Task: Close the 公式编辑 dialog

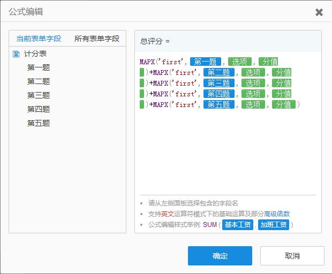Action: (x=319, y=12)
